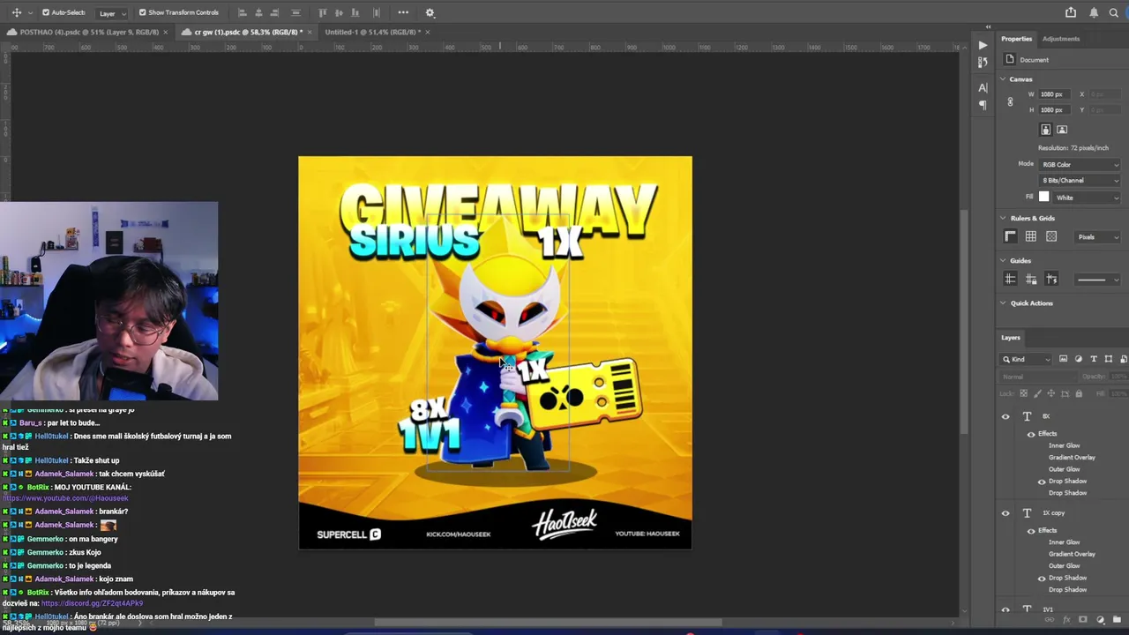Lock transparent pixels icon in Layers
Image resolution: width=1129 pixels, height=635 pixels.
[1023, 393]
